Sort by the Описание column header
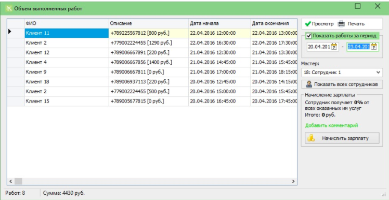 149,23
